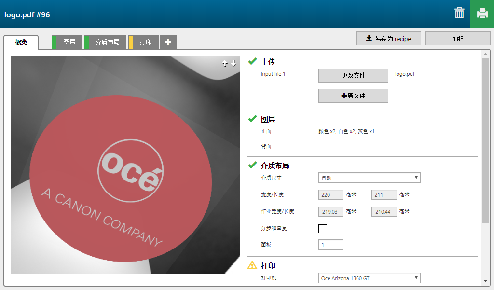Click the green checkmark next to 图层 section
The width and height of the screenshot is (494, 290).
(253, 119)
